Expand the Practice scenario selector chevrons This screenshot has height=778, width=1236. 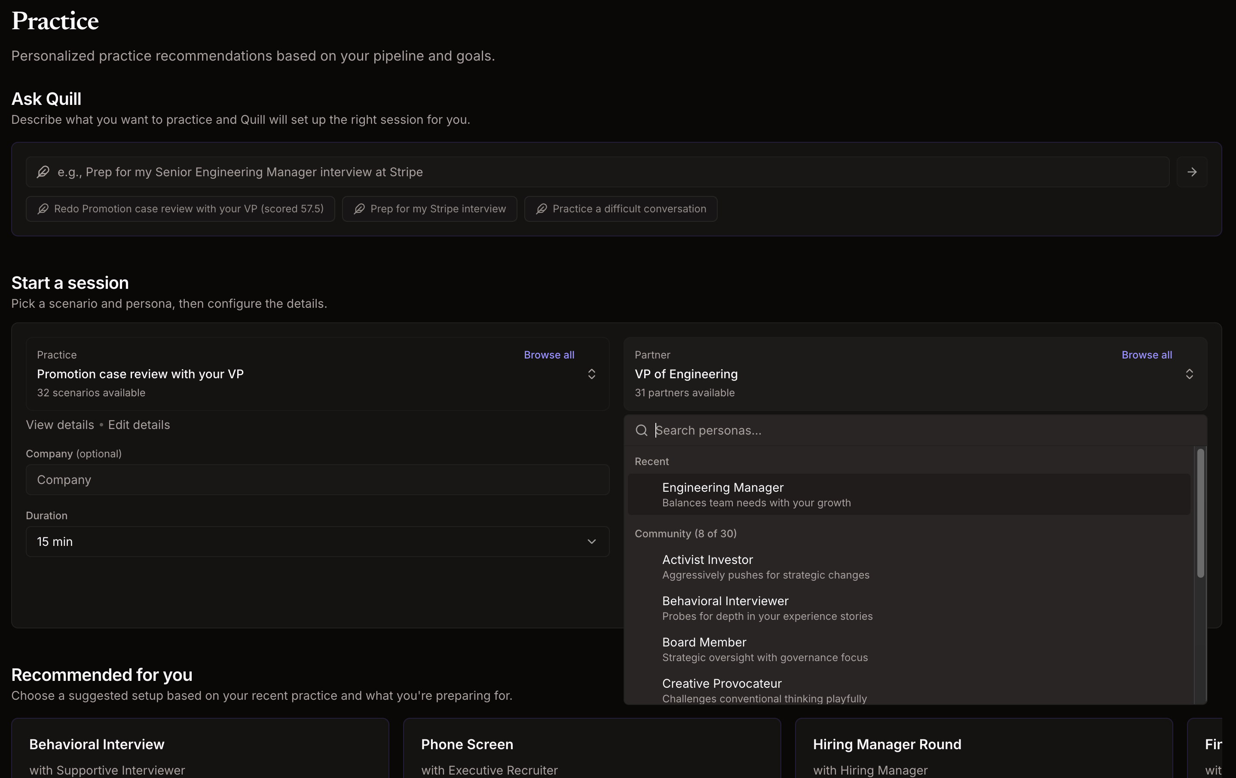[x=591, y=374]
